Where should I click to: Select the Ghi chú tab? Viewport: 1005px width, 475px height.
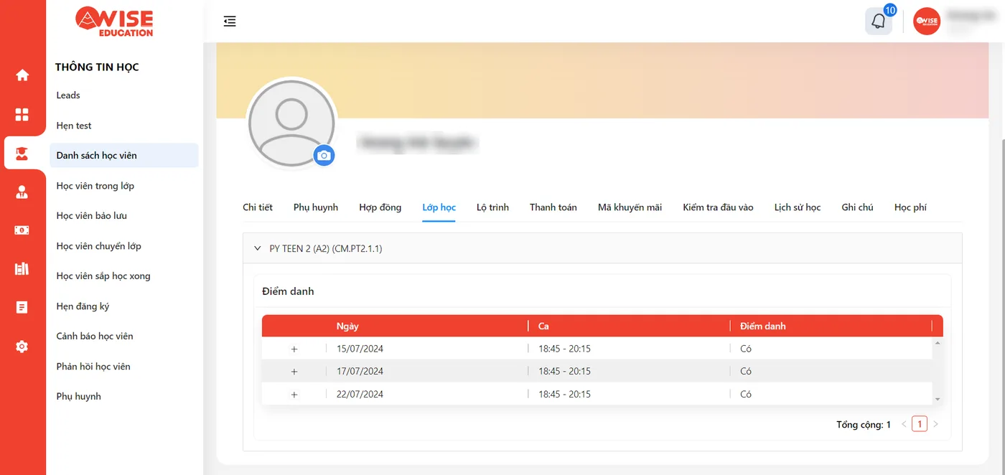(x=857, y=207)
